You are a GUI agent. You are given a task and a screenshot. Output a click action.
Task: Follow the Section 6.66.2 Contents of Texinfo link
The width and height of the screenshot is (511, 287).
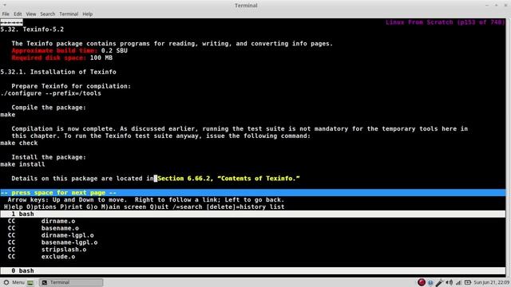(x=228, y=179)
